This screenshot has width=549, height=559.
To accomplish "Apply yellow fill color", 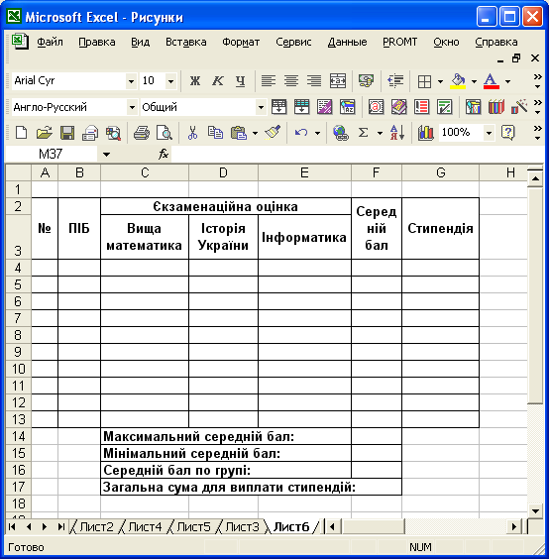I will (458, 81).
